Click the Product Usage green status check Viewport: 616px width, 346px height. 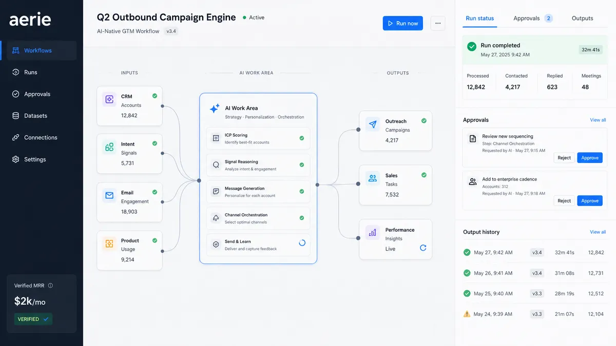click(x=155, y=240)
